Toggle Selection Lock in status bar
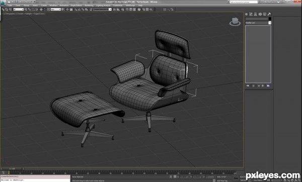This screenshot has height=182, width=302. click(171, 176)
